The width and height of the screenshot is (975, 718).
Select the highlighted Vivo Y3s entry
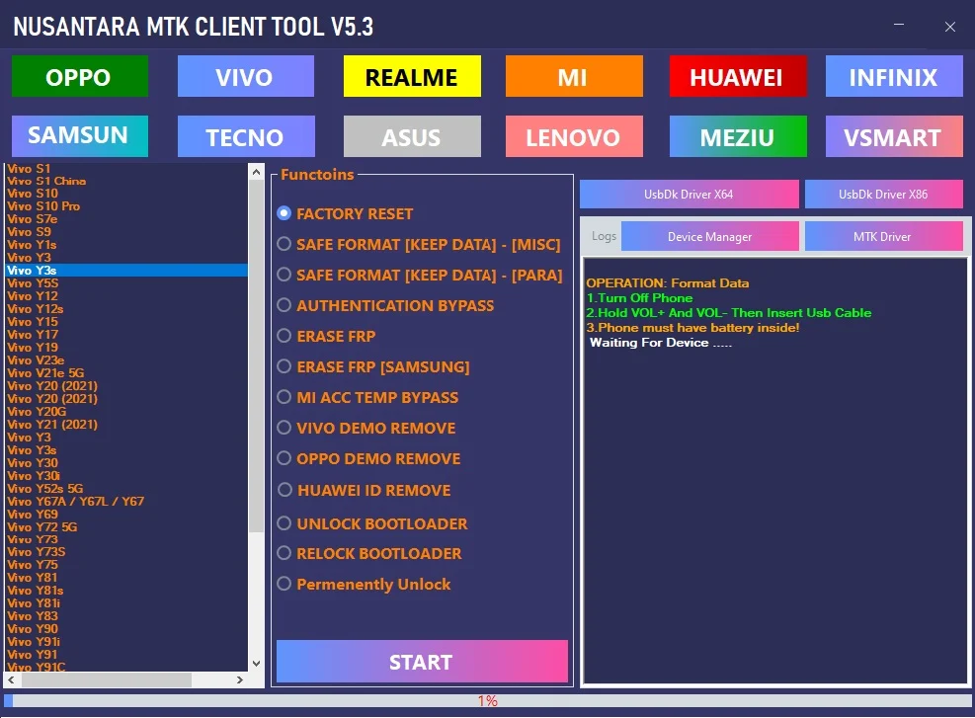click(126, 271)
